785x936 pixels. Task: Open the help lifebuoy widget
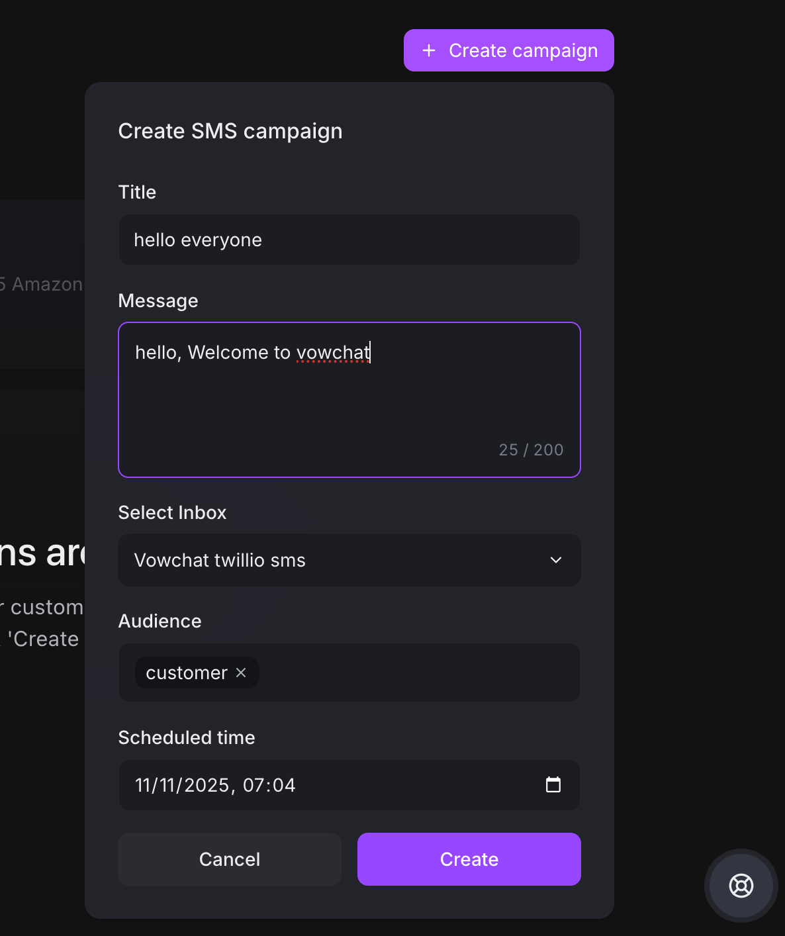[x=741, y=886]
